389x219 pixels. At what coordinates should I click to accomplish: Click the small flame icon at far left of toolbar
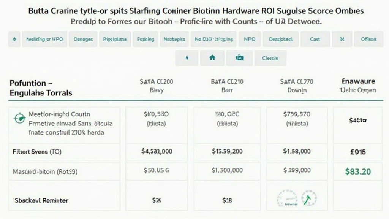coord(14,39)
